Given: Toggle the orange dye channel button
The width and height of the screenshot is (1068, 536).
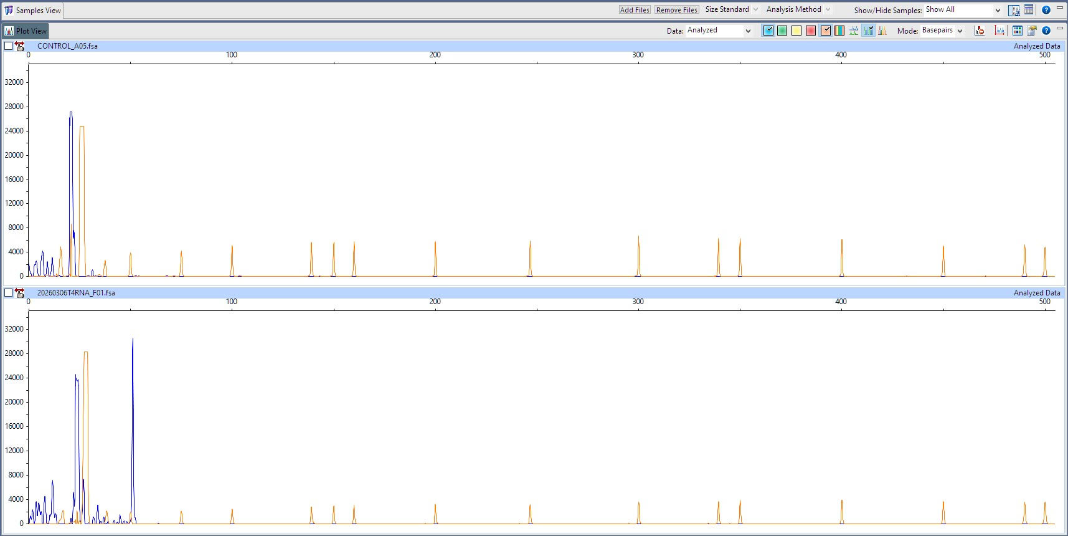Looking at the screenshot, I should (x=825, y=31).
